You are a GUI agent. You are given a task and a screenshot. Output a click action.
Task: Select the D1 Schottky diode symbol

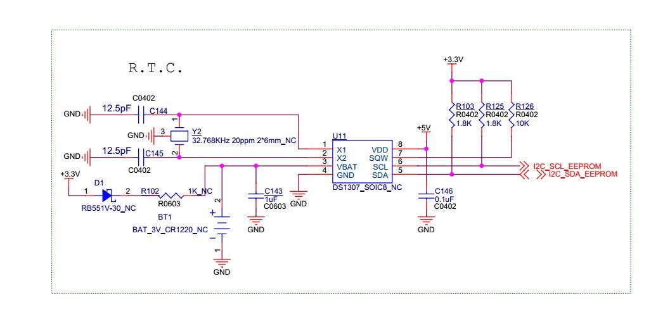(x=107, y=196)
